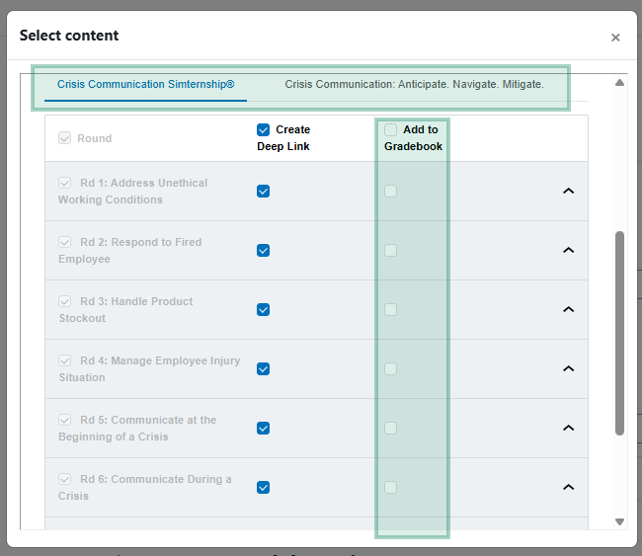Collapse Rd 3 Handle Product Stockout row
The width and height of the screenshot is (642, 556).
click(568, 309)
